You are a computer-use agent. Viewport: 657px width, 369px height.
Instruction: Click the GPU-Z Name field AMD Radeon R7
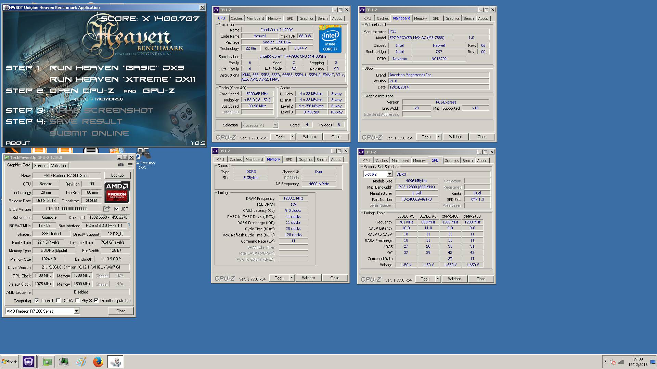tap(67, 176)
